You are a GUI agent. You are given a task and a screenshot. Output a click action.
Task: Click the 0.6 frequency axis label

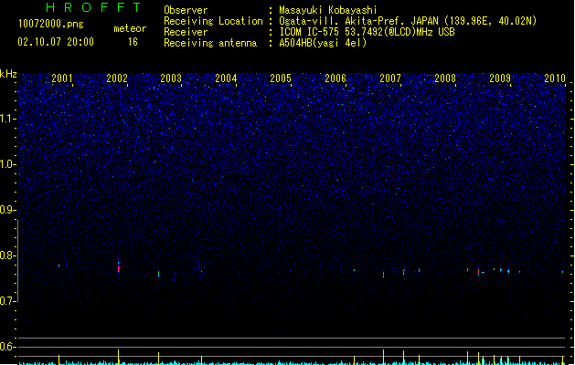point(7,347)
